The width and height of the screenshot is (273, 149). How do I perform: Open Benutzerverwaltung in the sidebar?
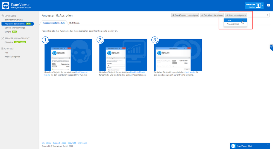point(14,20)
